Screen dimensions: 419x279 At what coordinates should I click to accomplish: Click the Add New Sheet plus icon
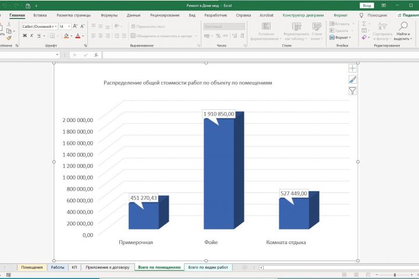tap(244, 267)
